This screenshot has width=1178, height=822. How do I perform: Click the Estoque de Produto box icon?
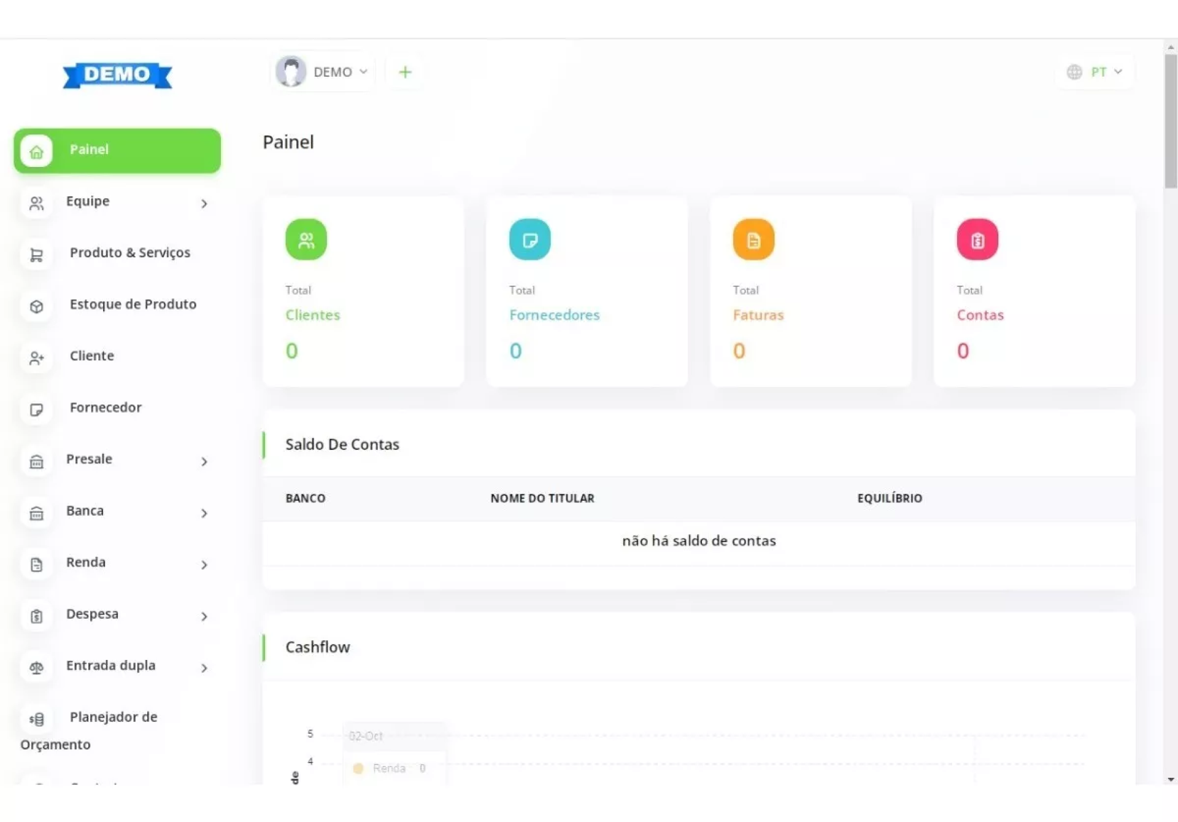pyautogui.click(x=36, y=306)
